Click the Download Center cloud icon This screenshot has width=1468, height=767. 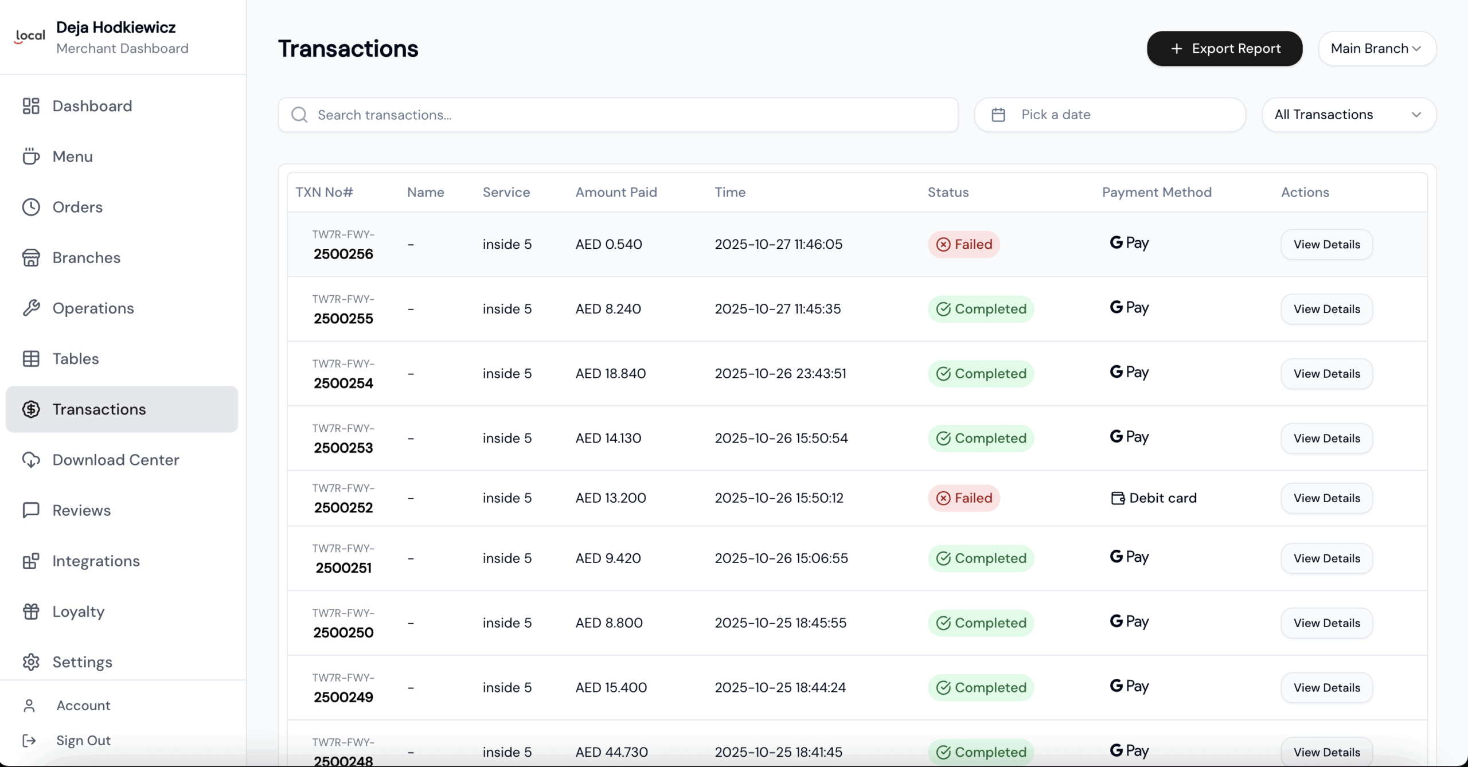coord(31,460)
